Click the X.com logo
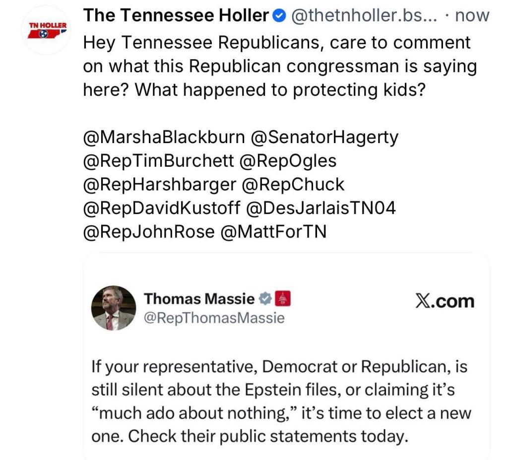Image resolution: width=508 pixels, height=460 pixels. (x=444, y=301)
